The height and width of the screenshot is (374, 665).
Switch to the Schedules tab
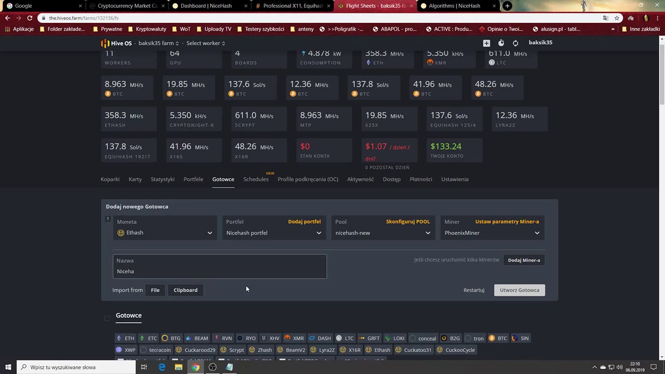point(256,179)
